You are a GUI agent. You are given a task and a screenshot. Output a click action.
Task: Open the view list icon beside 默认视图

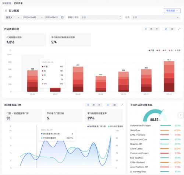(6, 11)
